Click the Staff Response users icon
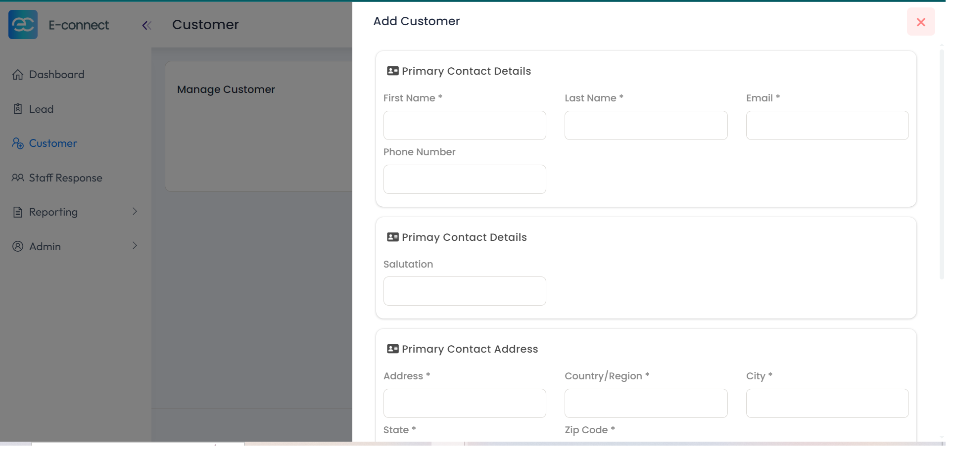 pyautogui.click(x=18, y=178)
